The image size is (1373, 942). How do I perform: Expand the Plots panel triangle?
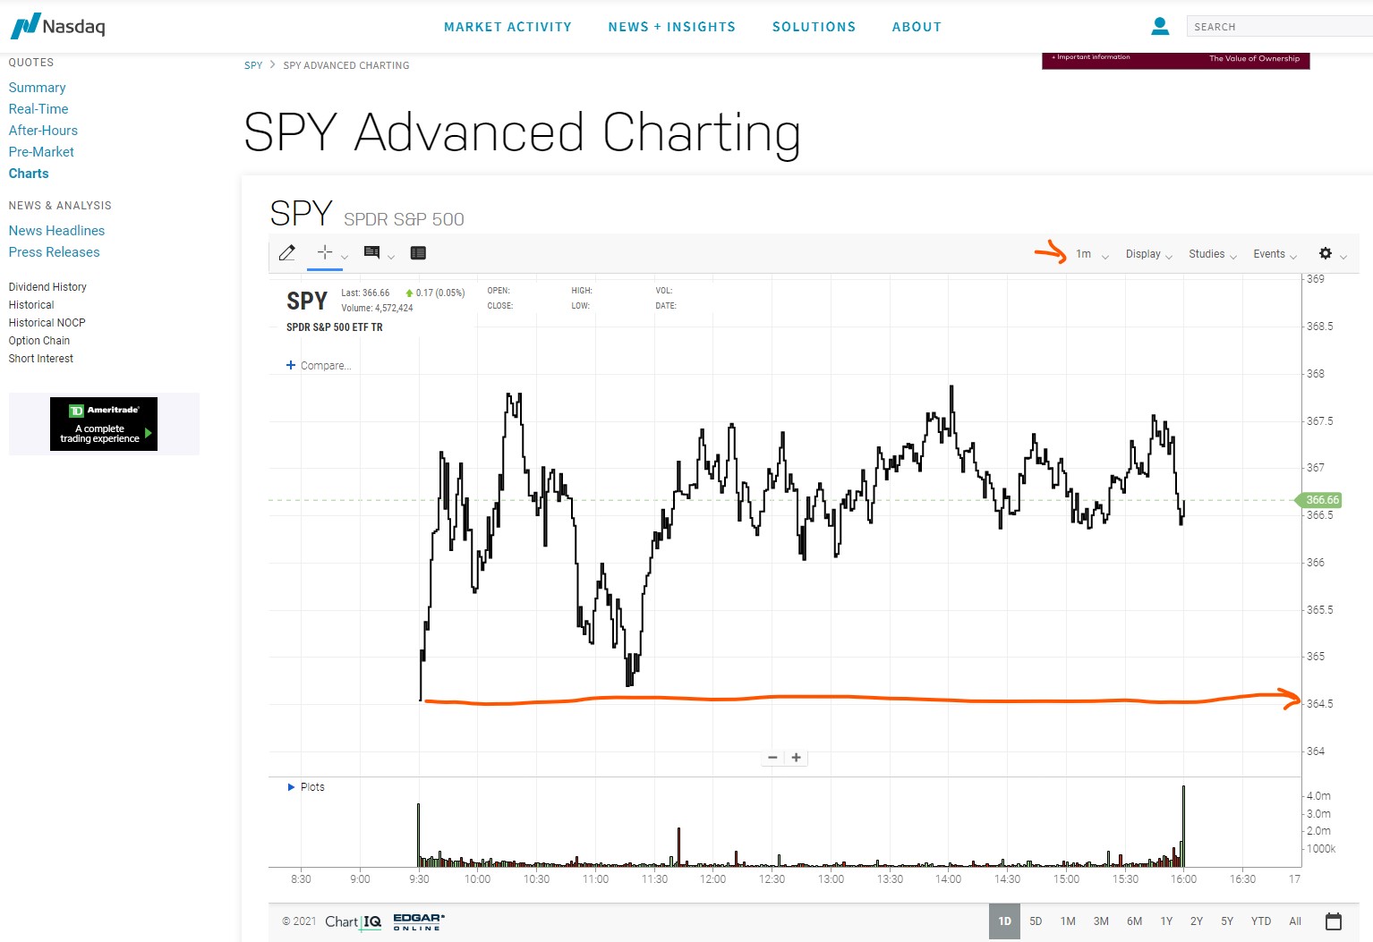(x=291, y=787)
